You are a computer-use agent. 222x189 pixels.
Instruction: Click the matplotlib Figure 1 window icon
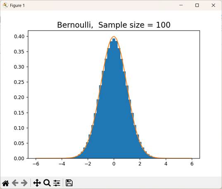5,5
